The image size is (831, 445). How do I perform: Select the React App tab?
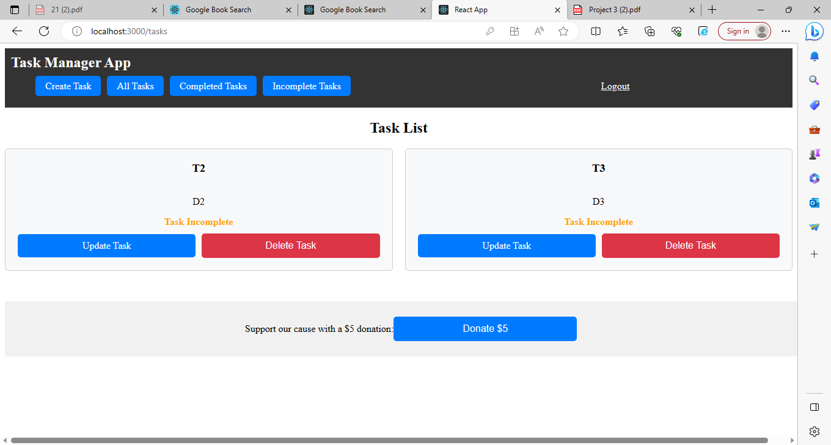tap(499, 10)
